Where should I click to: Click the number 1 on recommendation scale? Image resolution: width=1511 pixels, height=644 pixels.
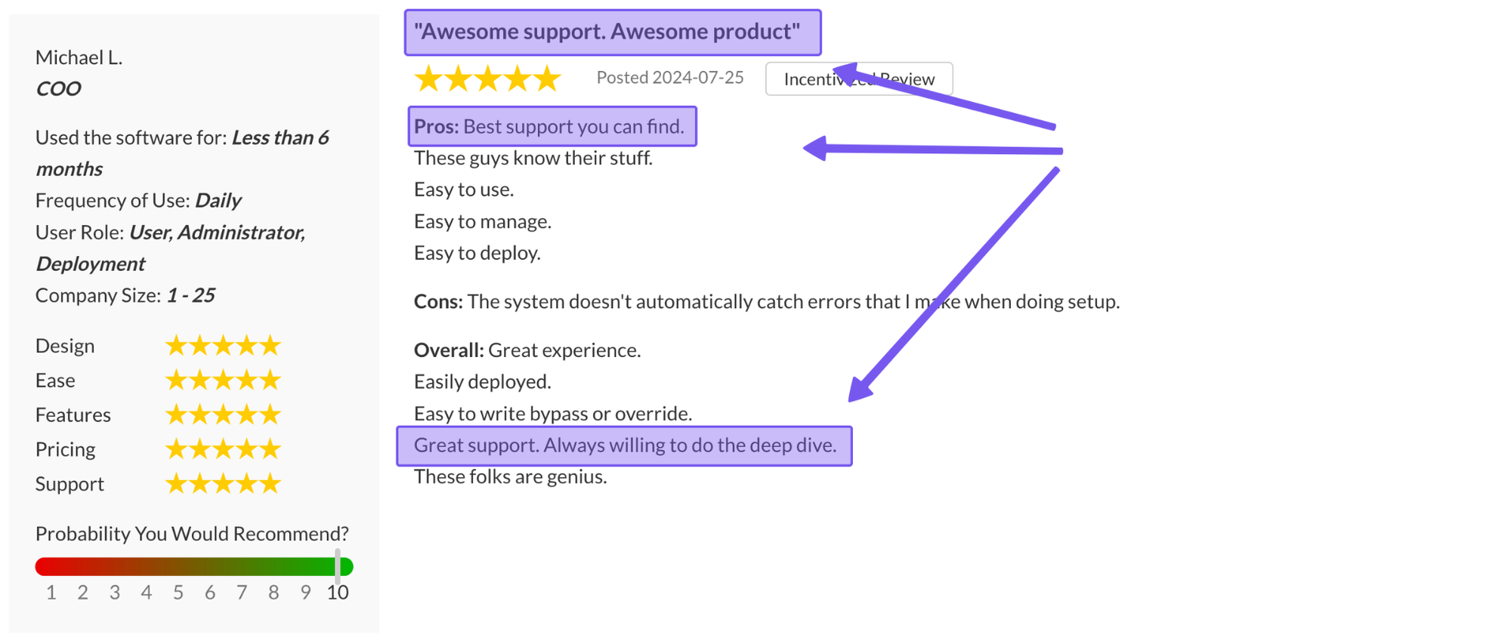51,593
